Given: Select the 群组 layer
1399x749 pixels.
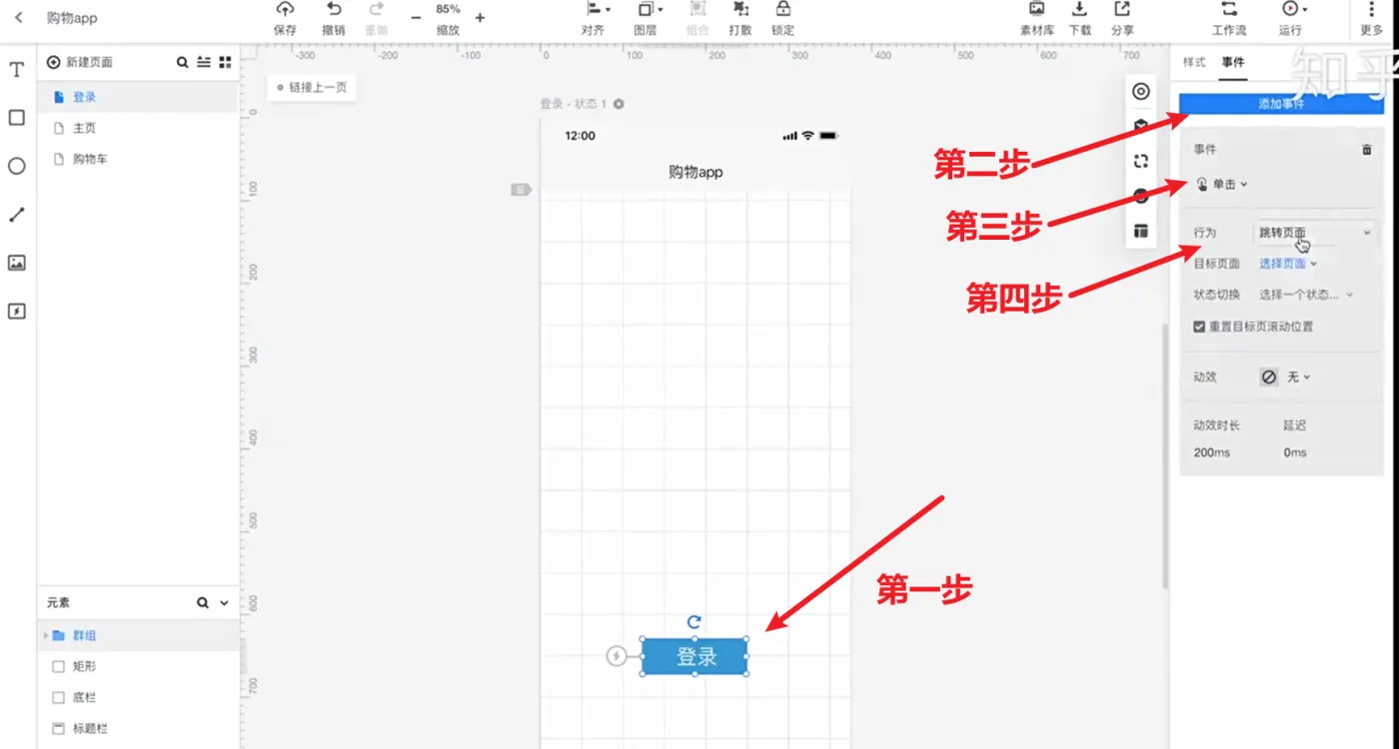Looking at the screenshot, I should pos(138,635).
